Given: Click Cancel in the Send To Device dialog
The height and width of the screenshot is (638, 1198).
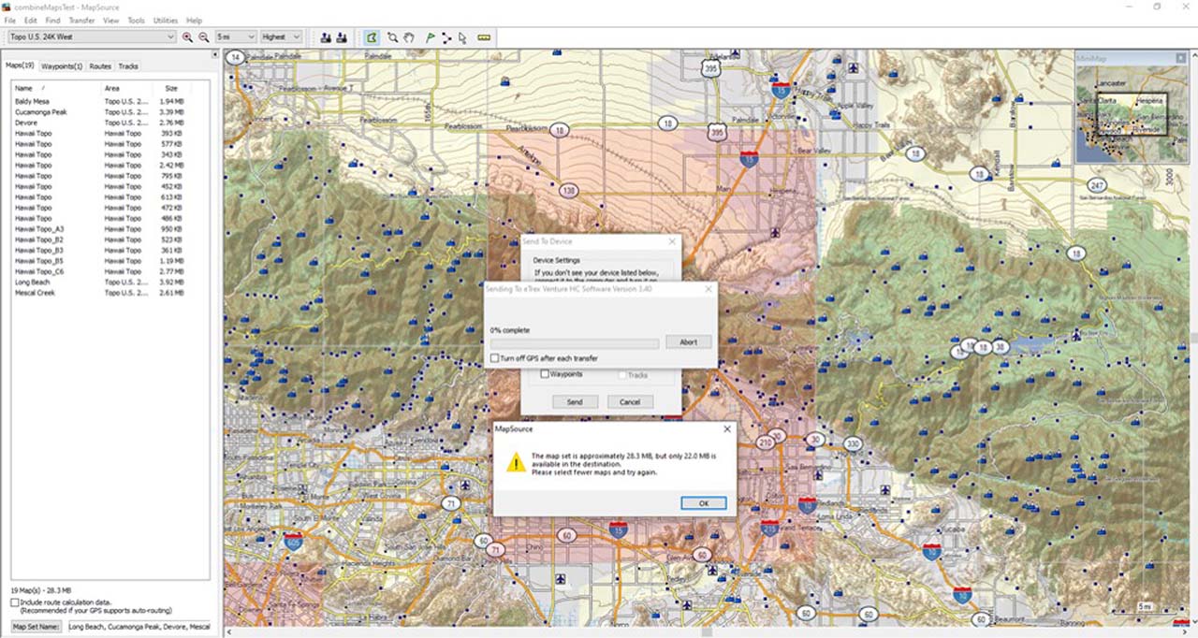Looking at the screenshot, I should pos(630,402).
